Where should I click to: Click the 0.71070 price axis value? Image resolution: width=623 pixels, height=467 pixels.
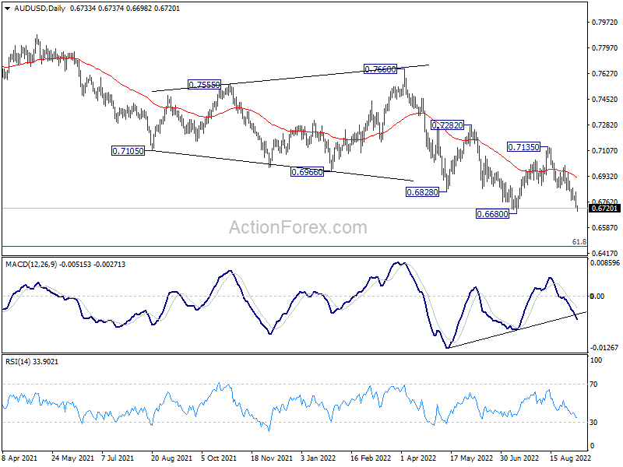pyautogui.click(x=604, y=150)
